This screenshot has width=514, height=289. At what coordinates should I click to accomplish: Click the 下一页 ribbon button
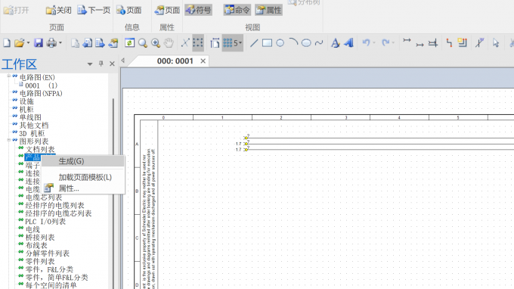(x=94, y=10)
